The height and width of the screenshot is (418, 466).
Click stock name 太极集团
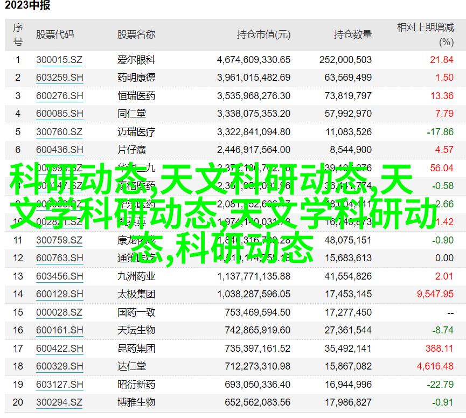(136, 294)
